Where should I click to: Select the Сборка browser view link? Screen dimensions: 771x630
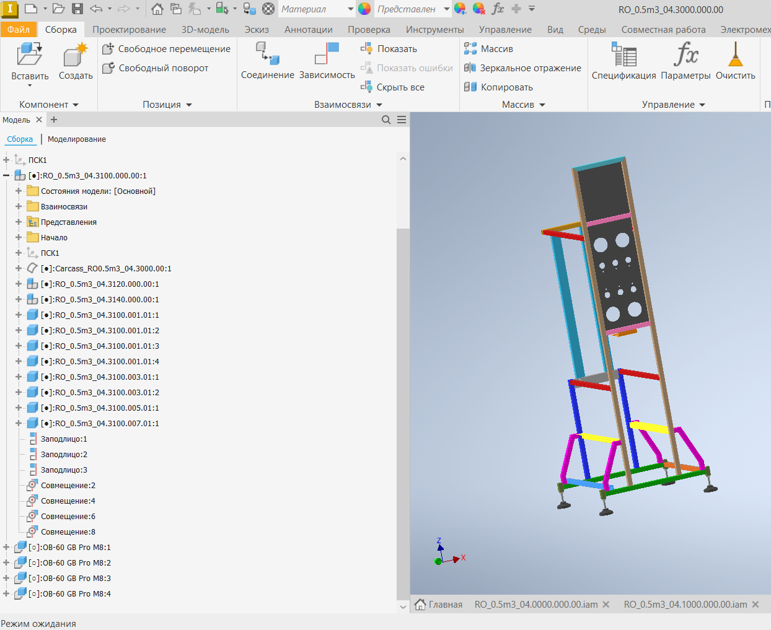(20, 139)
